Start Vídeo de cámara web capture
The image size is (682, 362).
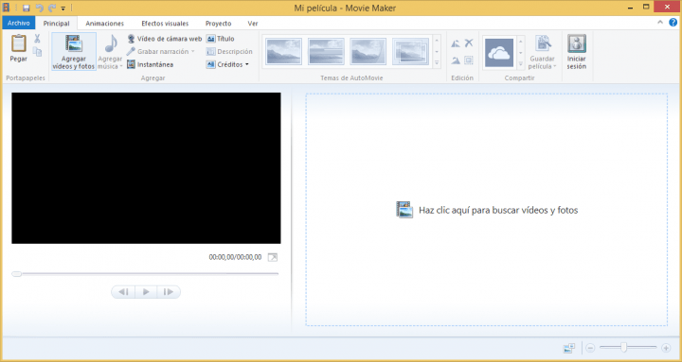point(165,39)
